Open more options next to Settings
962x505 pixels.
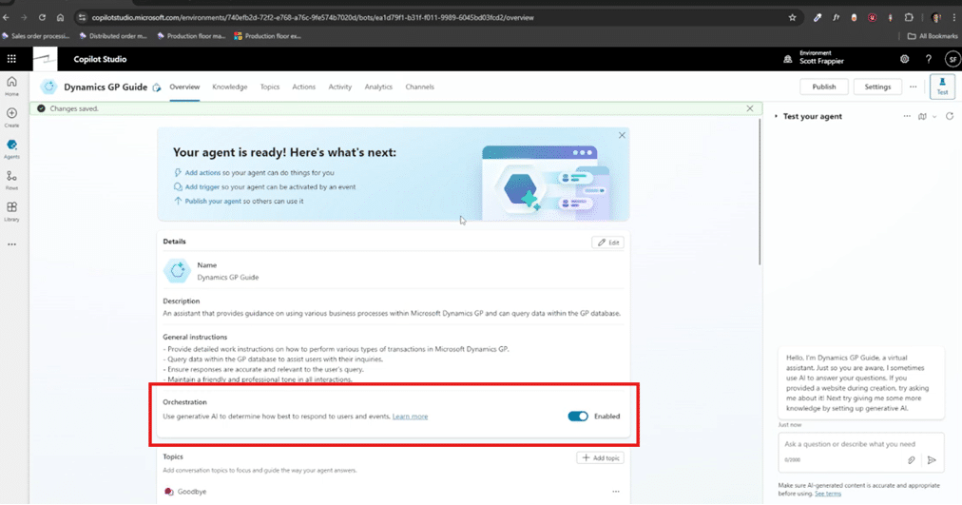coord(913,87)
